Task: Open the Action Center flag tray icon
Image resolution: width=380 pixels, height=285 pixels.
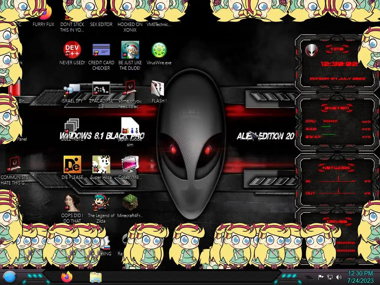Action: (321, 277)
